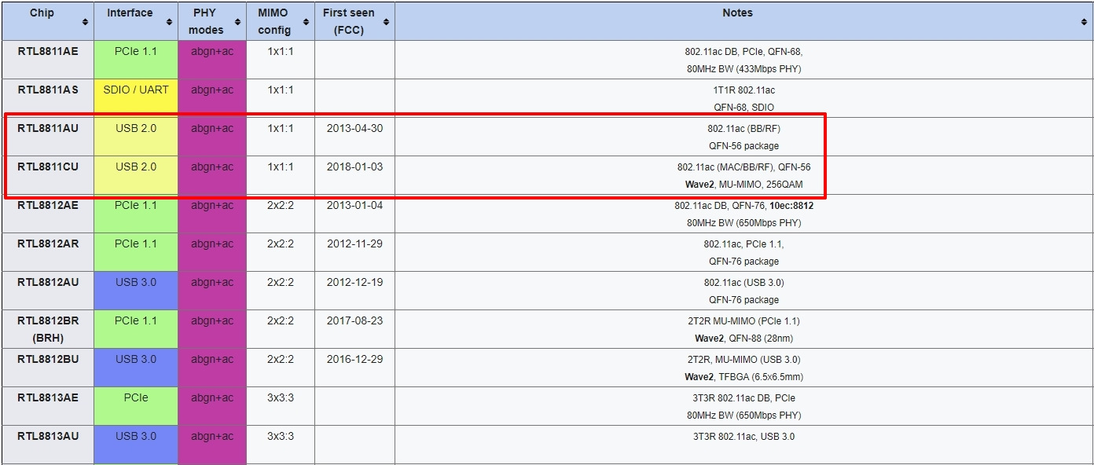Sort by MIMO config arrow icon
Image resolution: width=1094 pixels, height=465 pixels.
click(306, 22)
